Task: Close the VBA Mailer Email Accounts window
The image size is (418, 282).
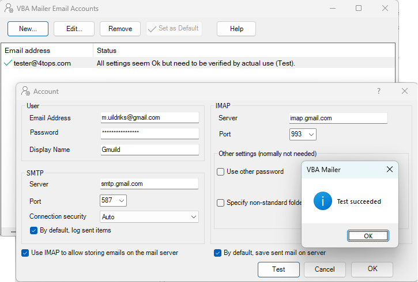Action: 385,8
